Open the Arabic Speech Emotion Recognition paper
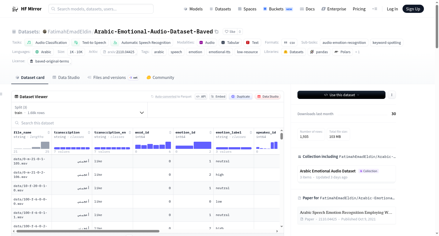Viewport: 439px width, 236px height. click(347, 215)
